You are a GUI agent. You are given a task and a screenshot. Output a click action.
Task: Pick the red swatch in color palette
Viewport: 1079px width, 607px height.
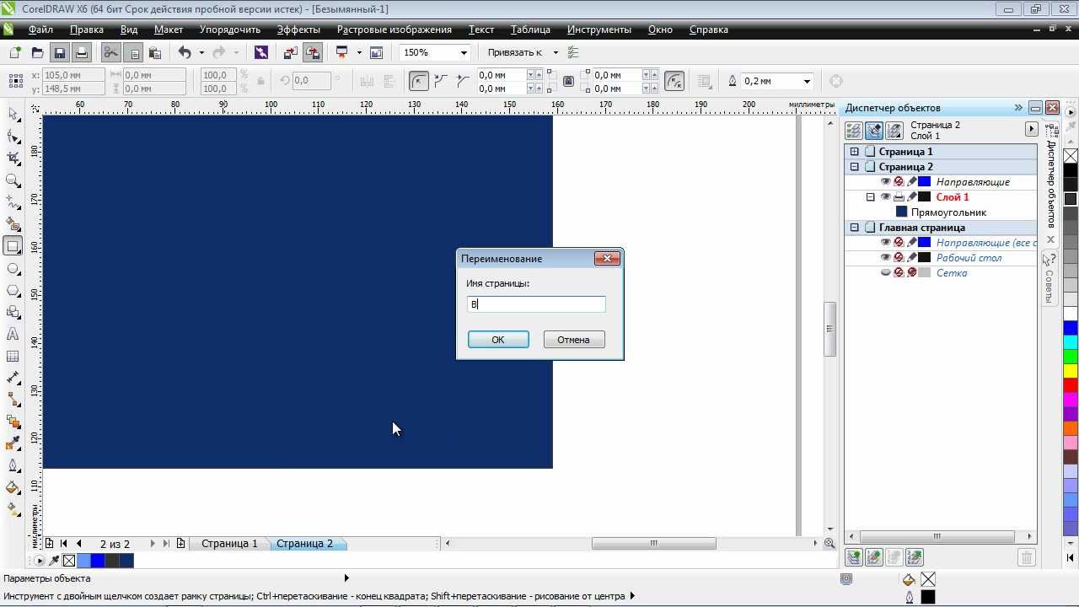[x=1071, y=385]
